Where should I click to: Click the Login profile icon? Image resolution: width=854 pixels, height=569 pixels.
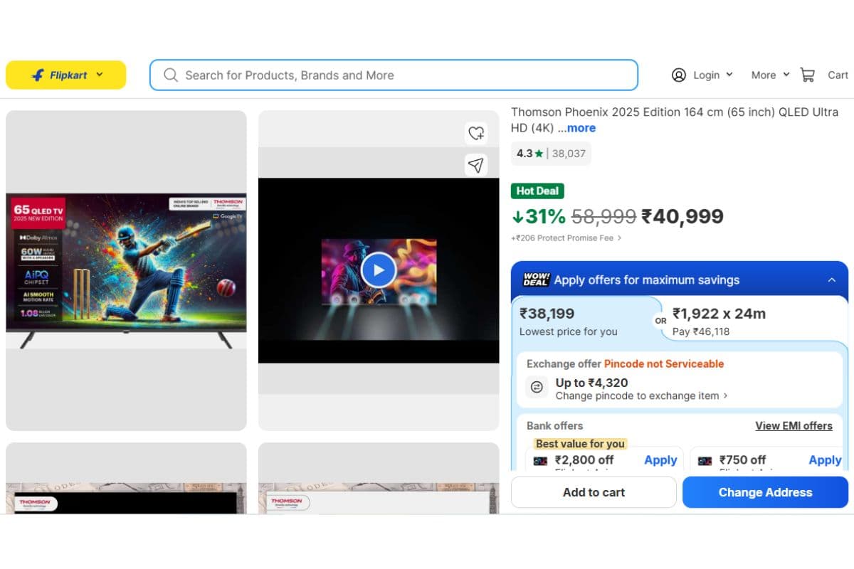click(679, 75)
